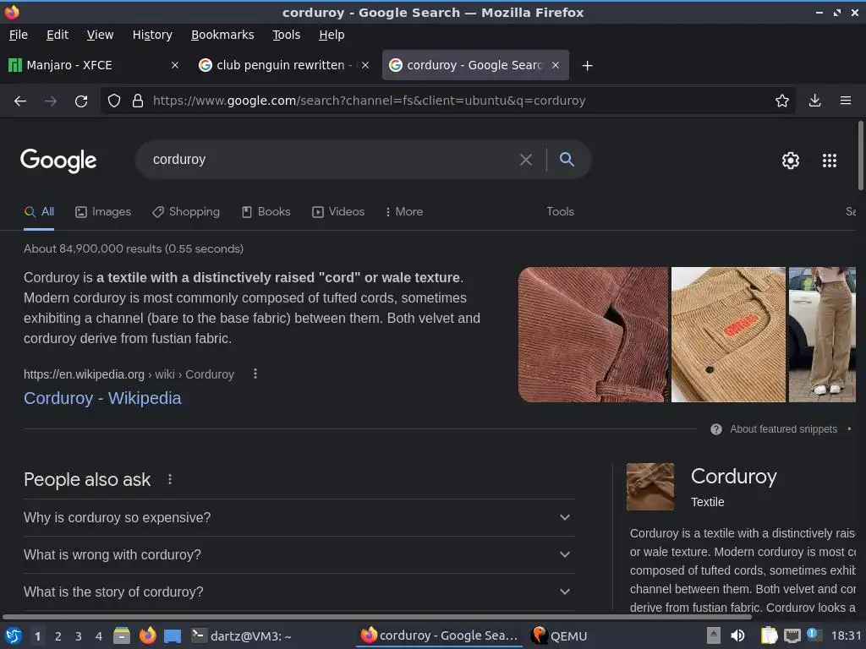866x649 pixels.
Task: Open Google quick settings gear
Action: click(x=791, y=161)
